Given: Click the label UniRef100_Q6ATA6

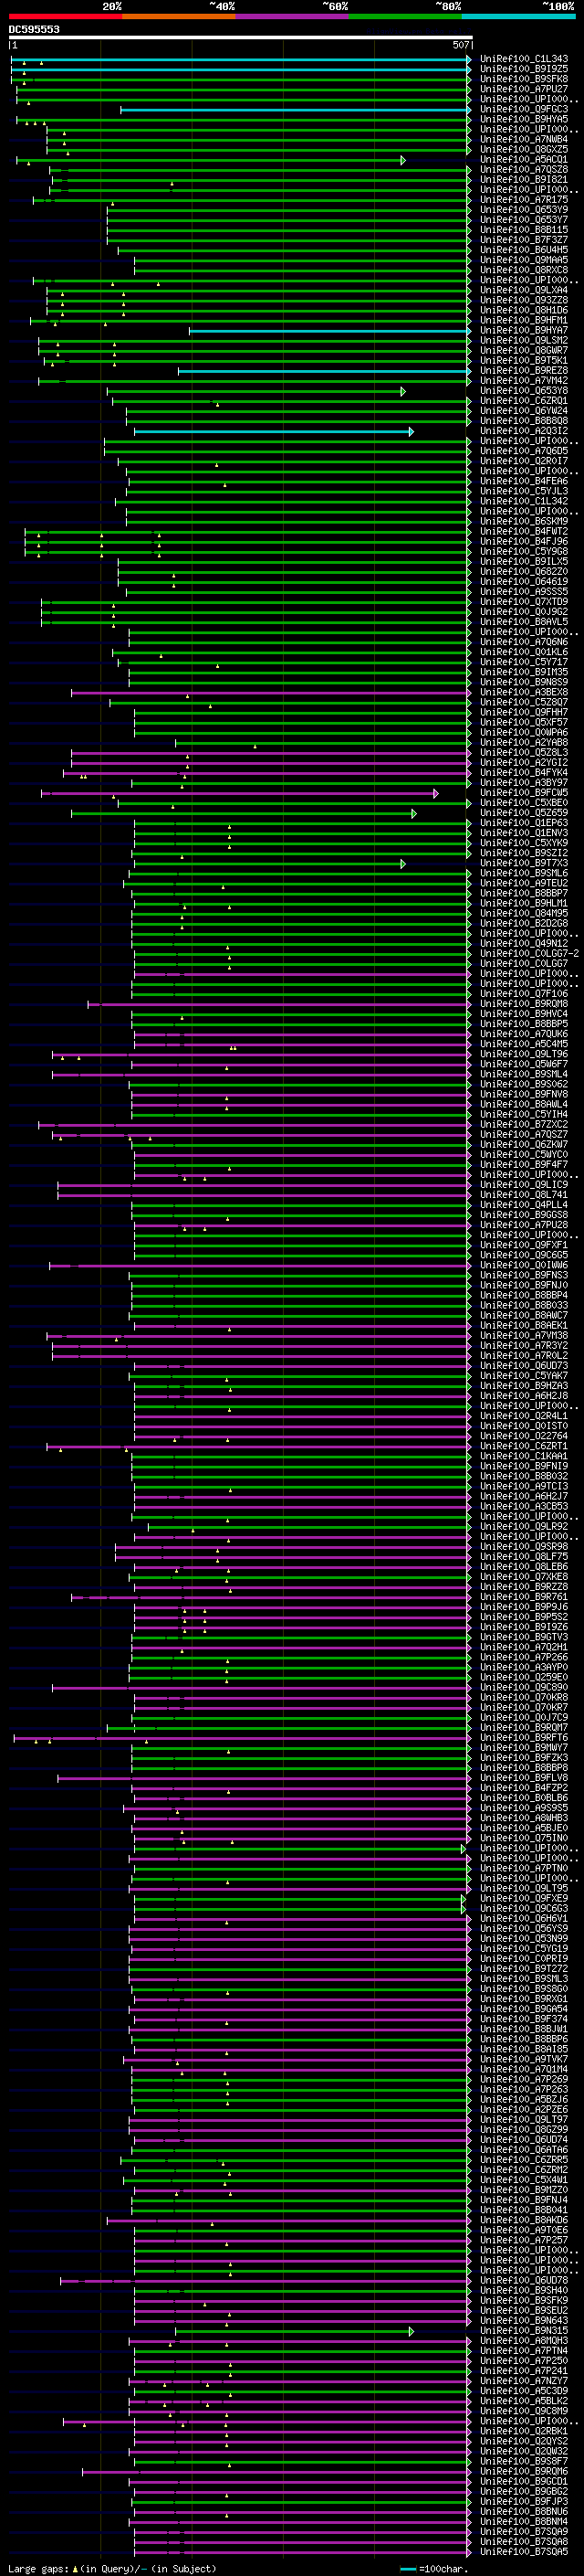Looking at the screenshot, I should coord(524,2150).
